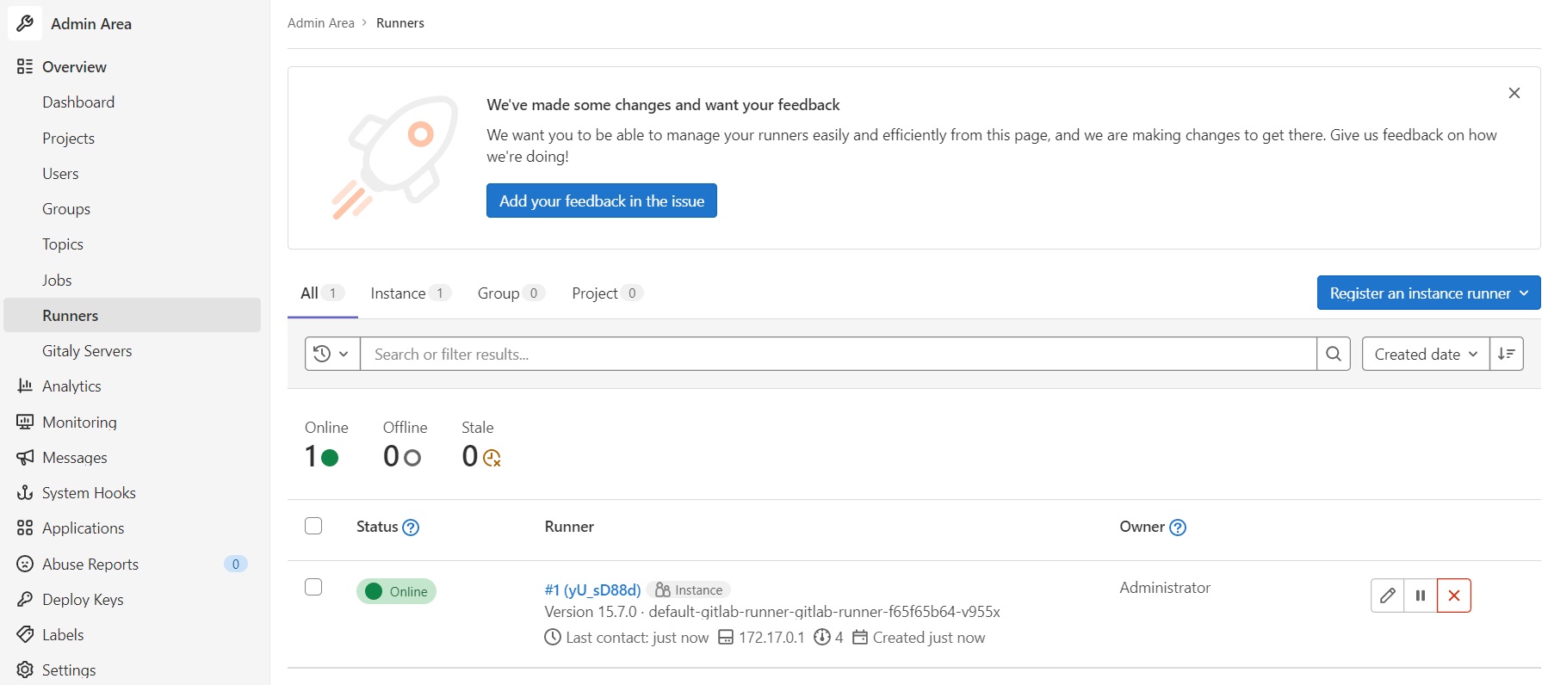Click the System Hooks anchor icon
The width and height of the screenshot is (1548, 685).
pyautogui.click(x=25, y=492)
